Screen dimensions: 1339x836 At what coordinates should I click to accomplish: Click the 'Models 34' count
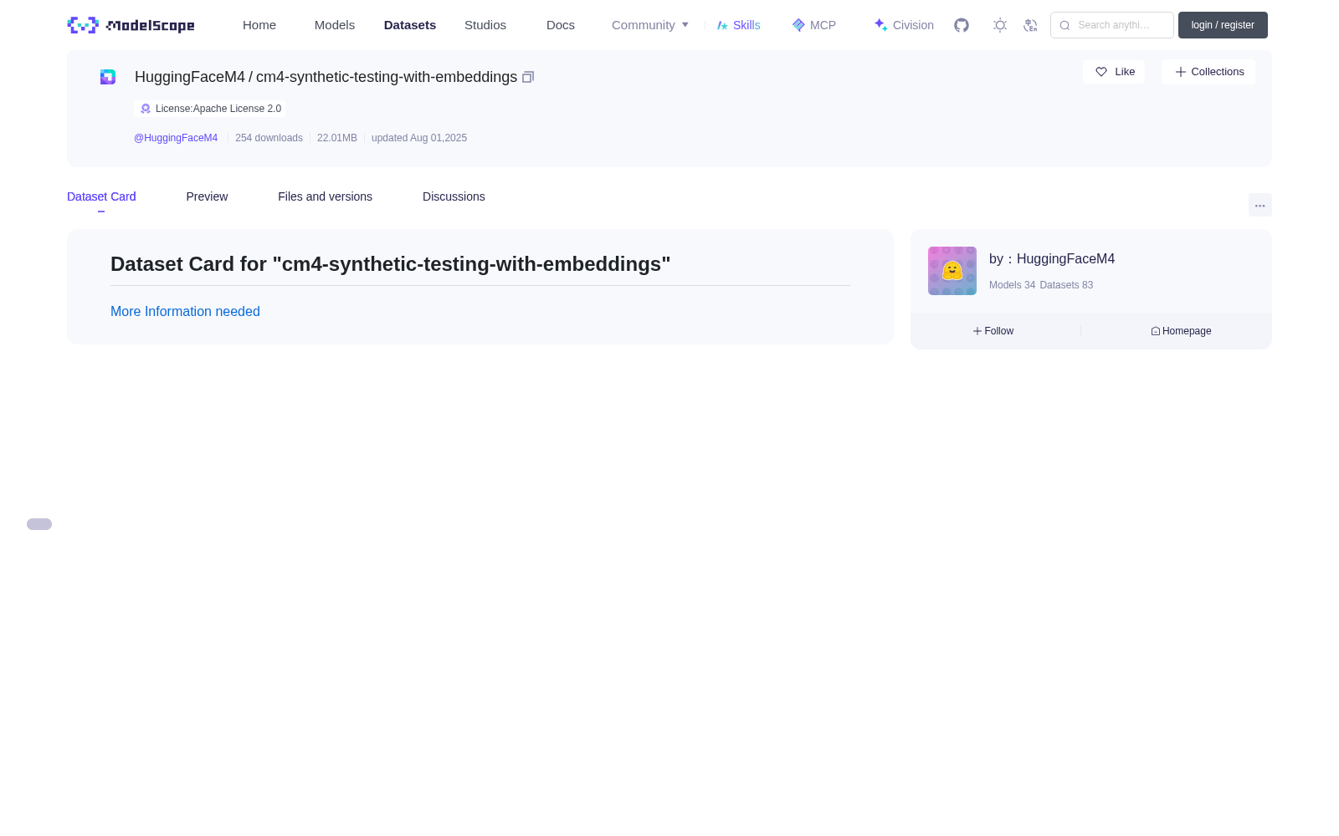tap(1012, 285)
